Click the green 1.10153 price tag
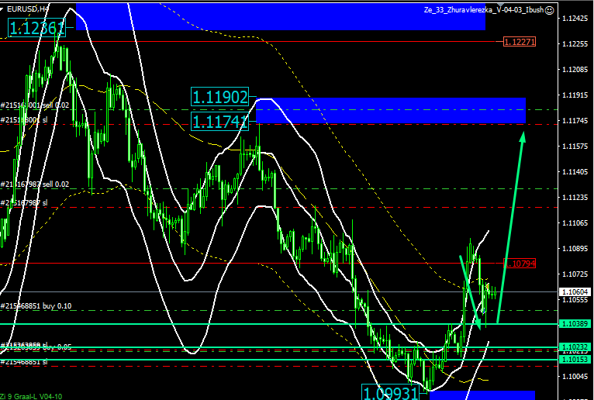The image size is (594, 400). (575, 360)
